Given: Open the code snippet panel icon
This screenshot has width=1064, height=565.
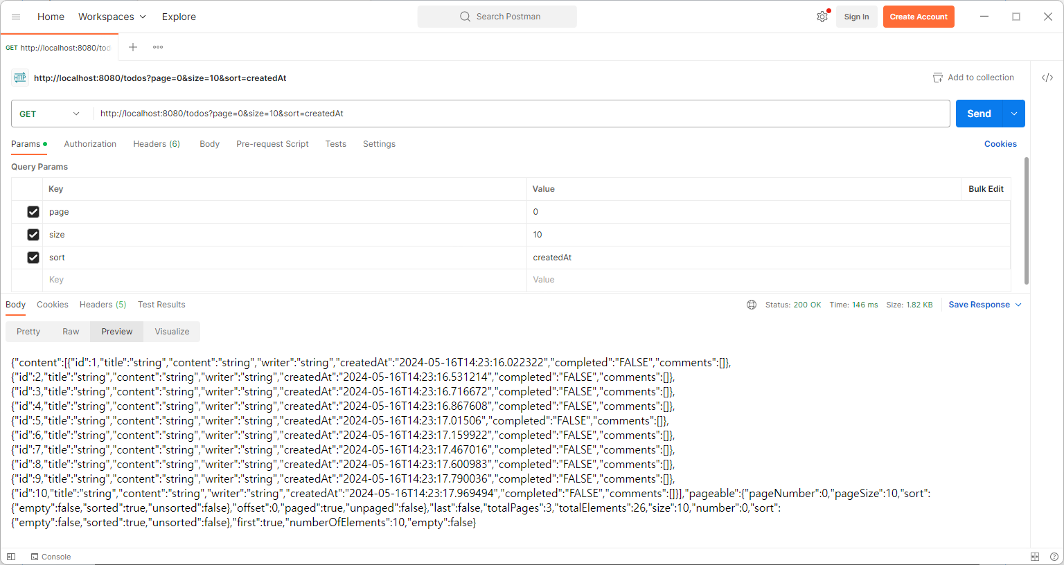Looking at the screenshot, I should tap(1047, 78).
